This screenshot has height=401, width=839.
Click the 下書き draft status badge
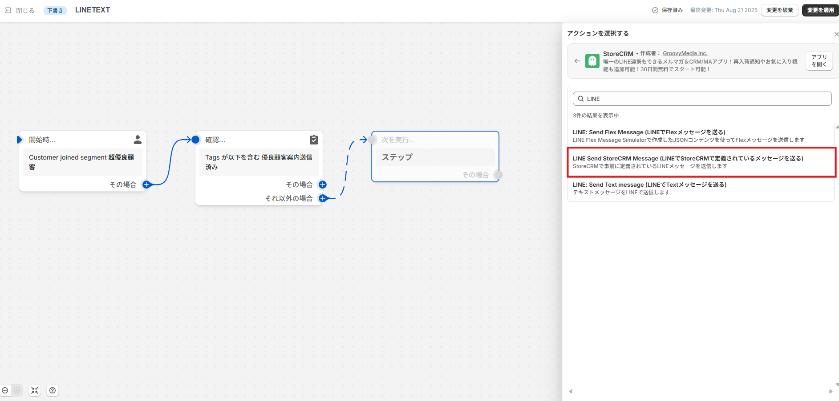55,10
